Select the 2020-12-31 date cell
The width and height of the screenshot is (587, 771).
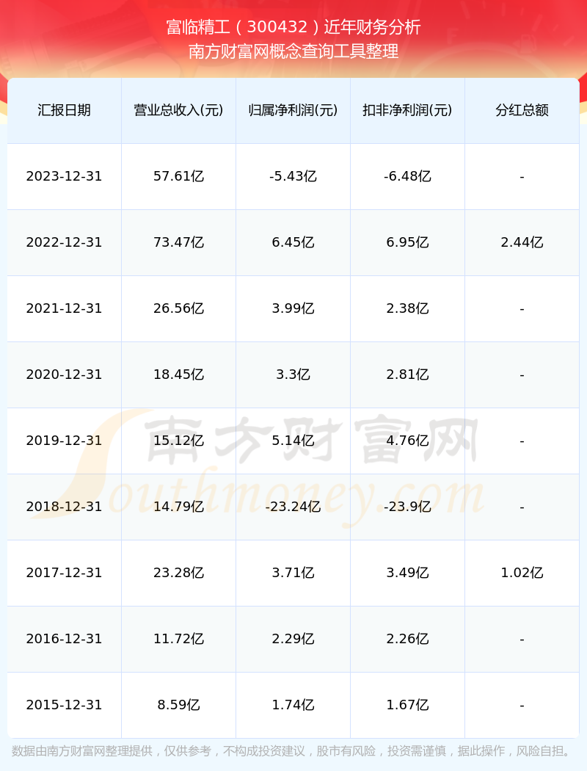tap(65, 374)
